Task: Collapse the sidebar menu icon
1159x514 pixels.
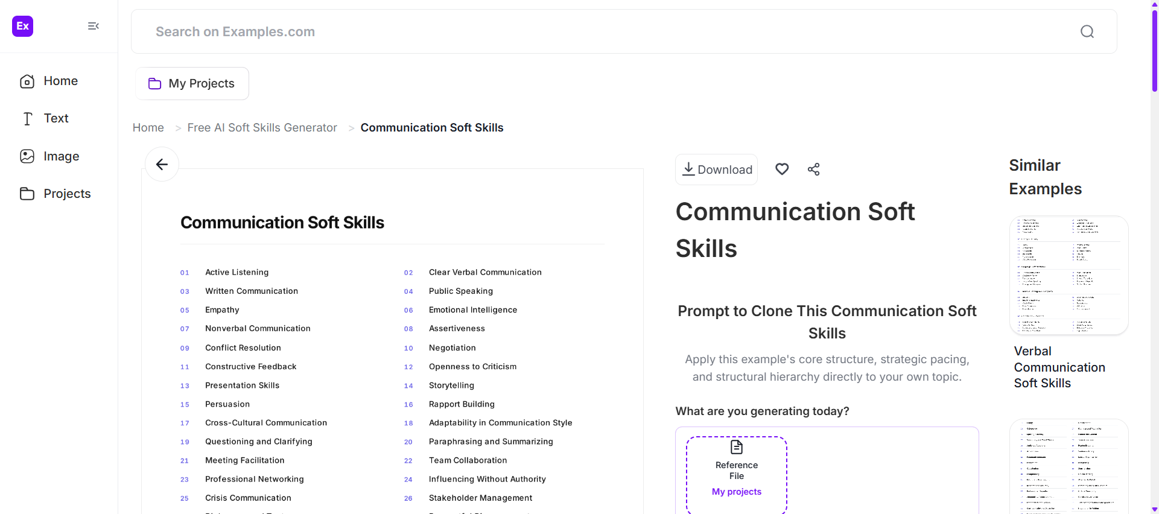Action: coord(93,26)
